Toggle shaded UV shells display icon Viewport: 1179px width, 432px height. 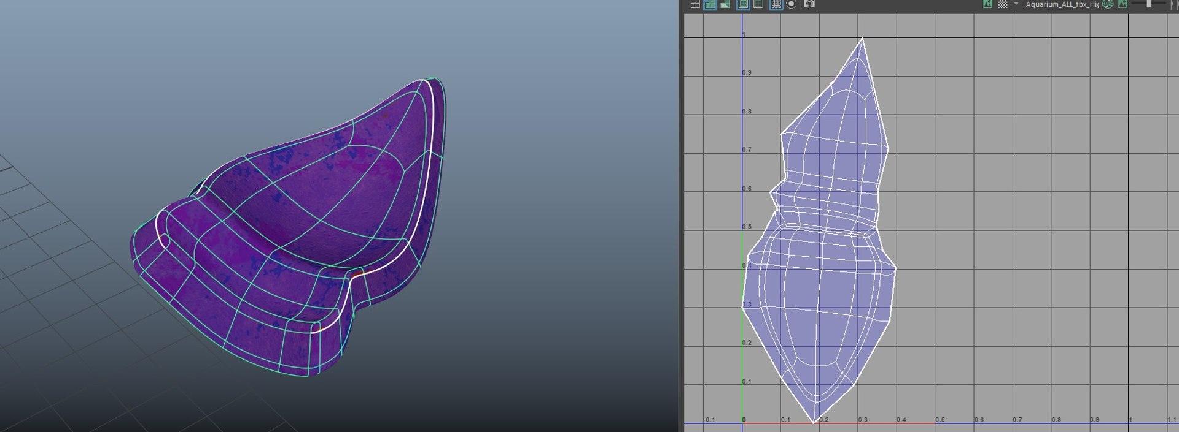[710, 4]
